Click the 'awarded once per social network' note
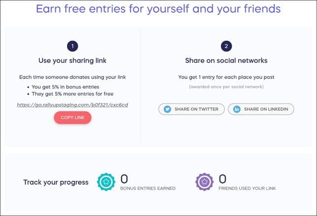Screen dimensions: 317x216 pos(226,87)
